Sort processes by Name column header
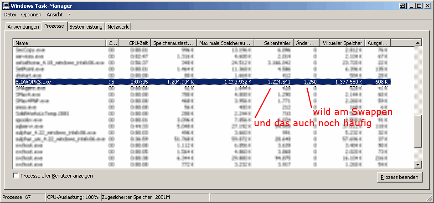 (x=60, y=43)
